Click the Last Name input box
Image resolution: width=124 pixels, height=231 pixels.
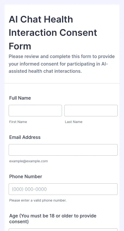(x=91, y=111)
